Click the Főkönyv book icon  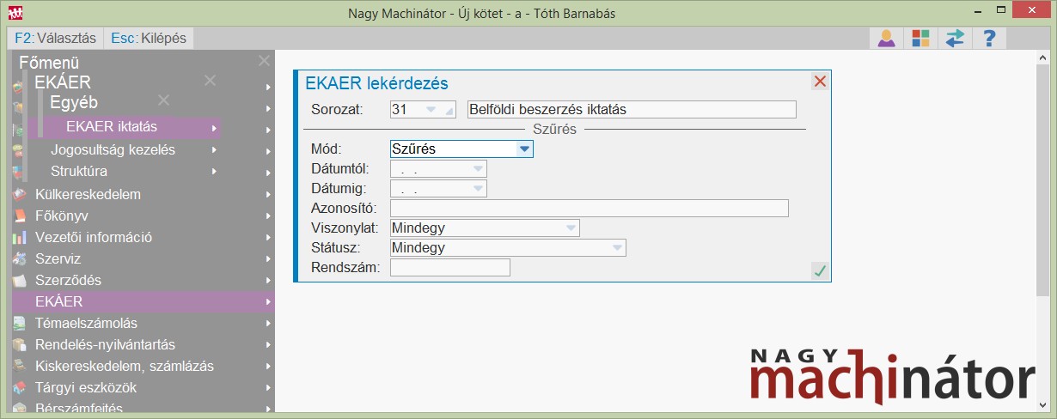pos(20,216)
